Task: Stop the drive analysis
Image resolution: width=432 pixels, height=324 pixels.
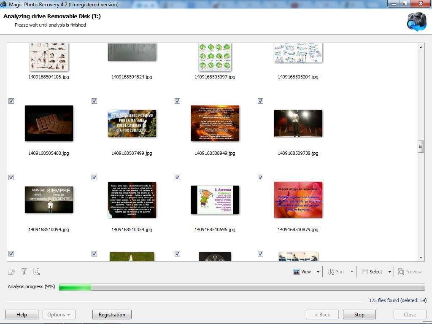Action: coord(359,315)
